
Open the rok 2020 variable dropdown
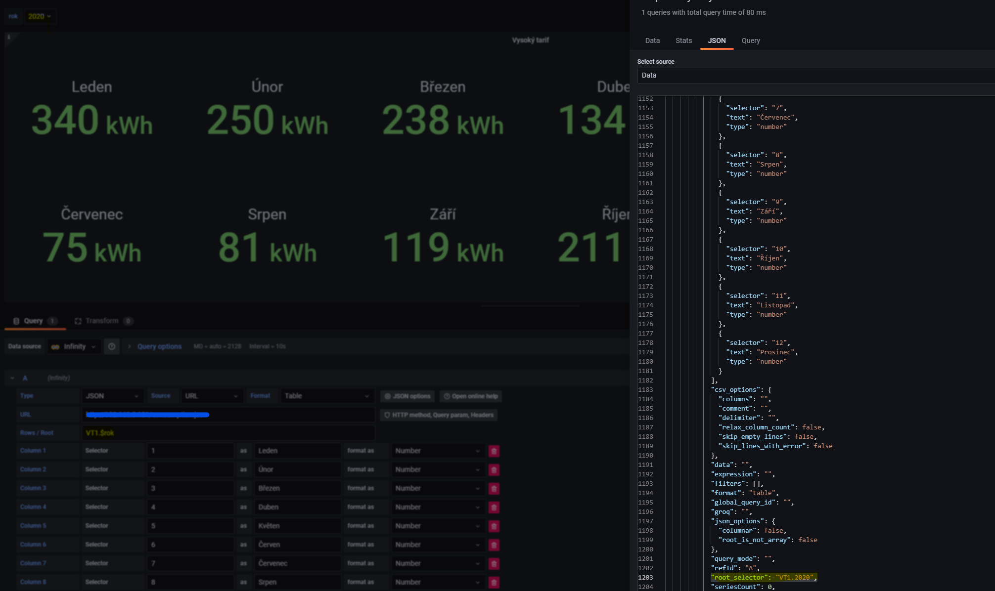click(x=40, y=16)
